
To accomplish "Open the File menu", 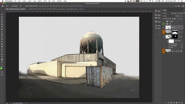I will click(x=15, y=1).
